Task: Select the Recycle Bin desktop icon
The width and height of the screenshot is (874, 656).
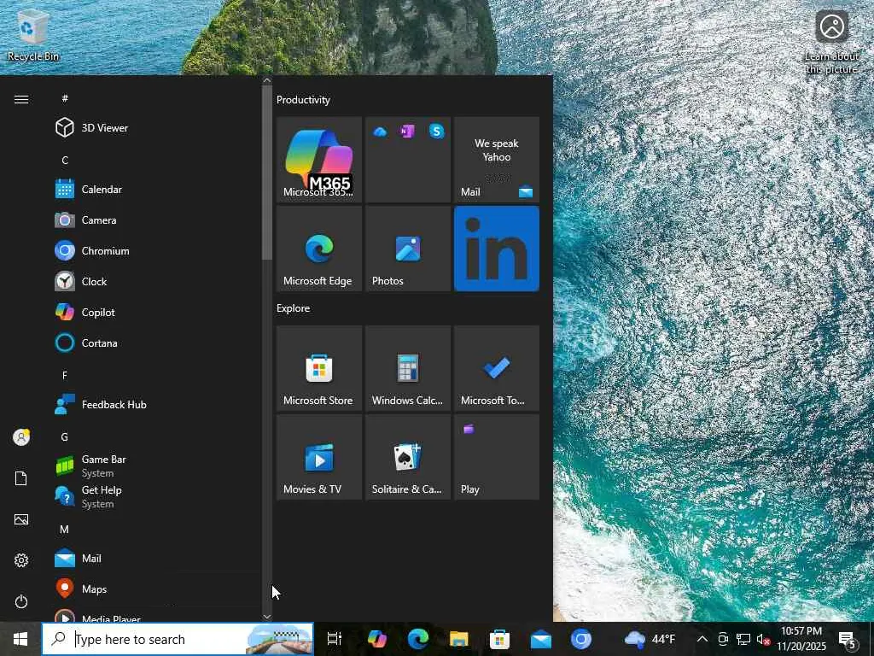Action: pyautogui.click(x=33, y=36)
